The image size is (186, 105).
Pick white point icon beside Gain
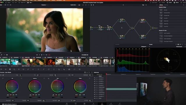tap(49, 78)
